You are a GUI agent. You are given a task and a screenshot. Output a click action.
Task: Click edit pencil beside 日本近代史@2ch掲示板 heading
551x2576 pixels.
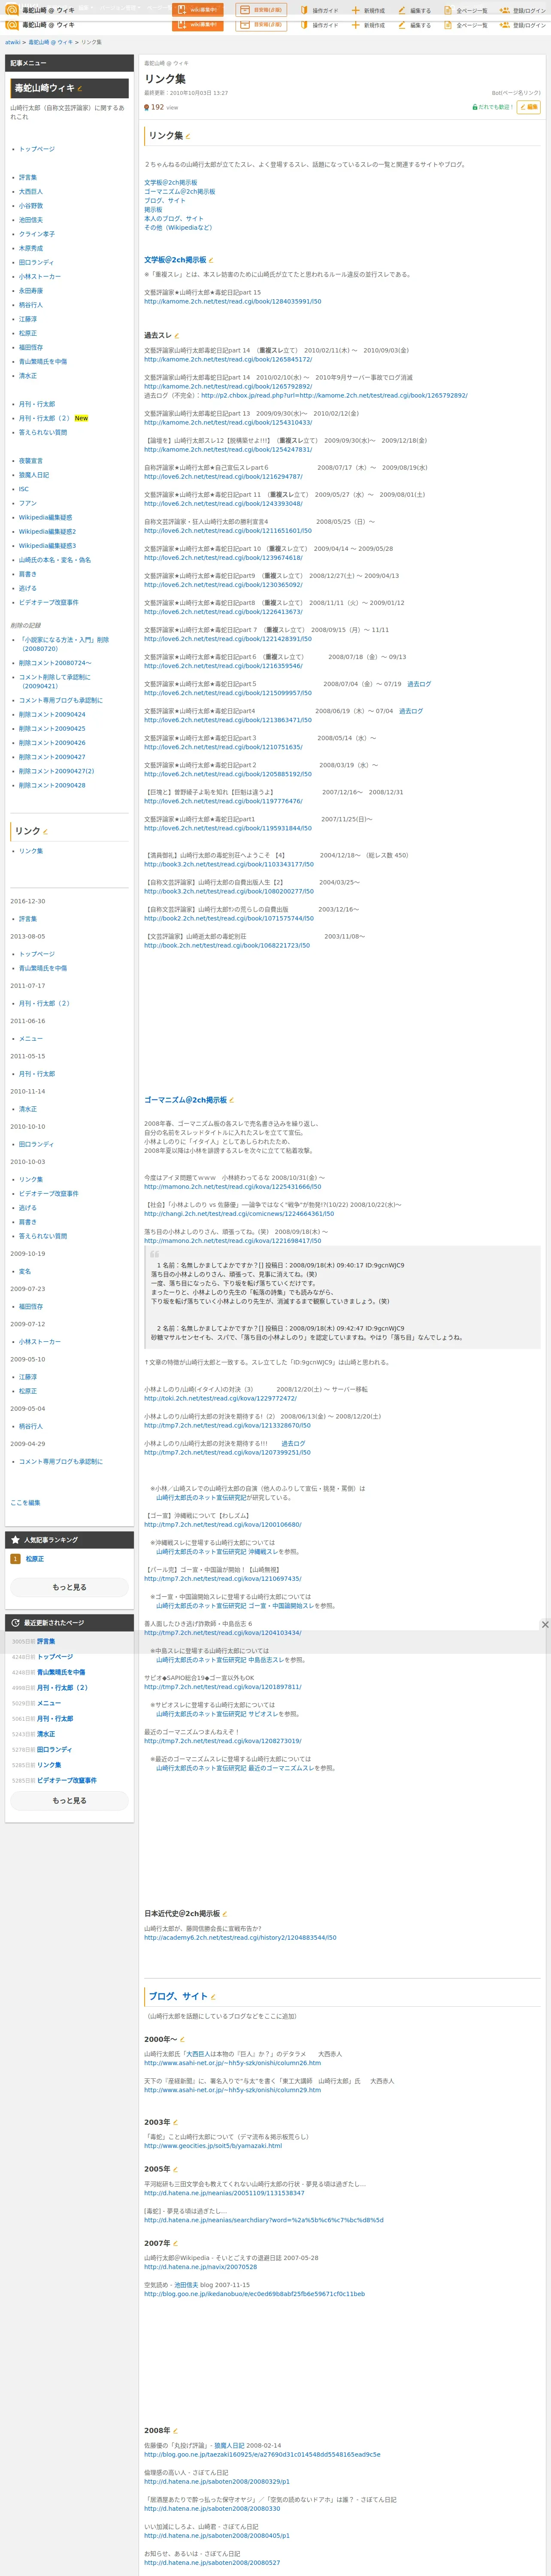tap(224, 1914)
